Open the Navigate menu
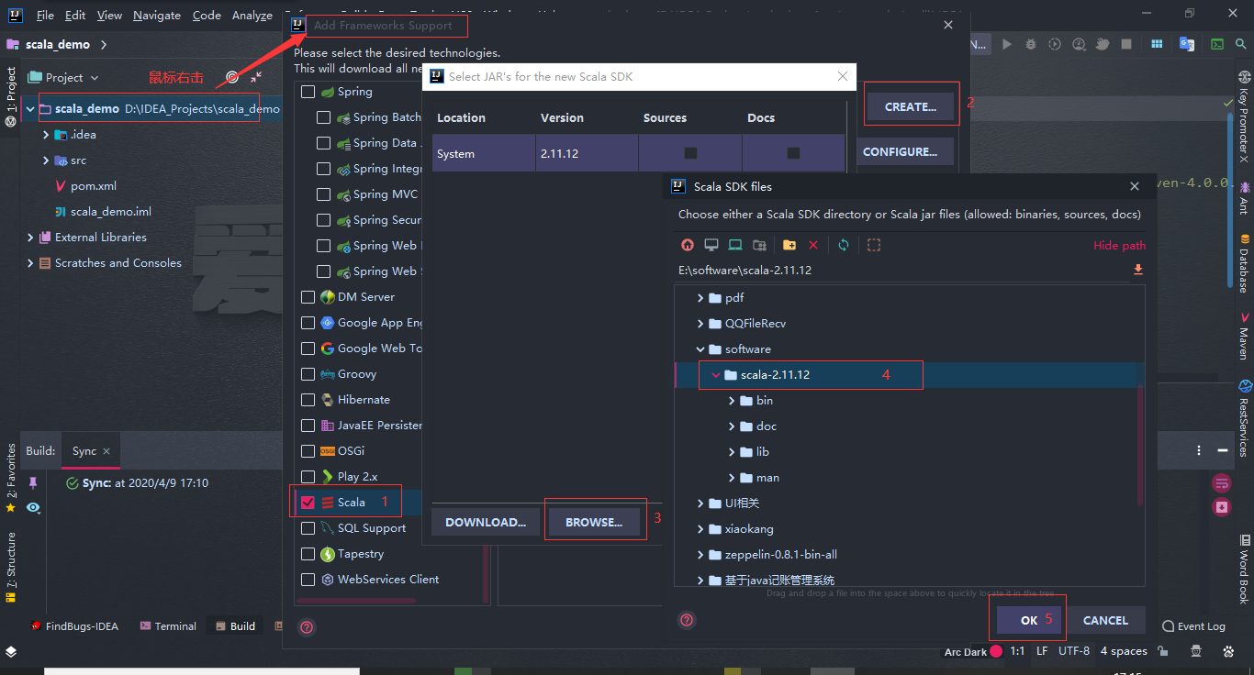 click(157, 16)
